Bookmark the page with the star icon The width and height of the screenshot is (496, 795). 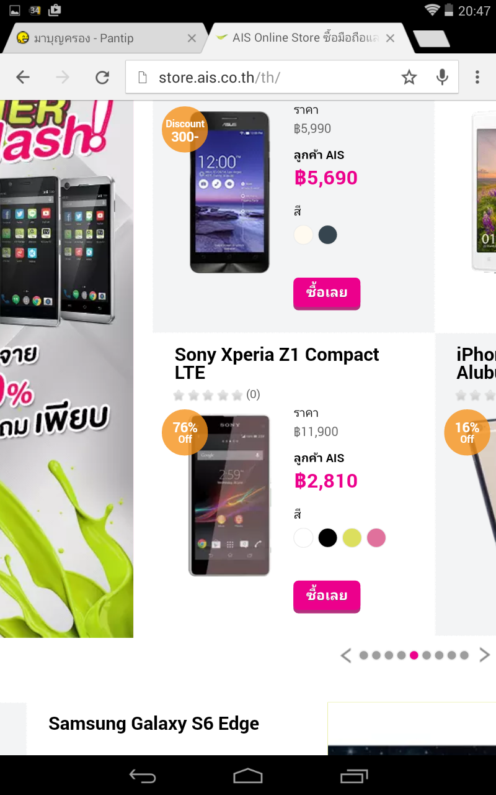(x=409, y=77)
